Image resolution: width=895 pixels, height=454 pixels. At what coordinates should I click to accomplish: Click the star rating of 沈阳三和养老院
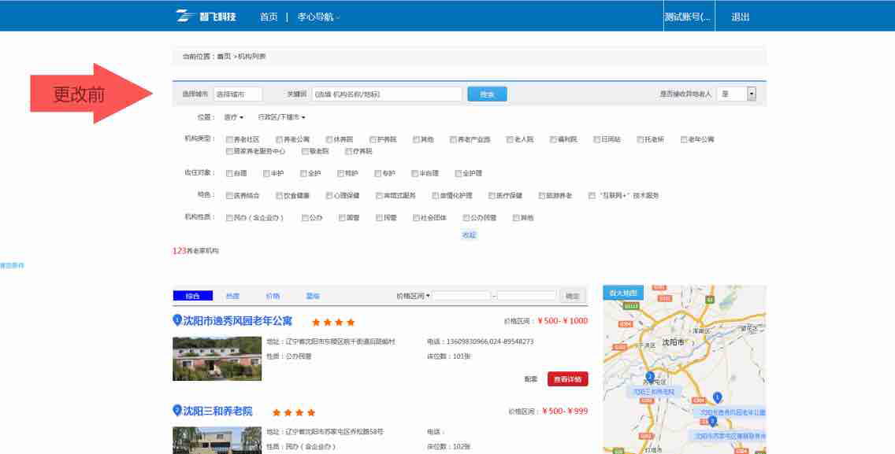294,412
